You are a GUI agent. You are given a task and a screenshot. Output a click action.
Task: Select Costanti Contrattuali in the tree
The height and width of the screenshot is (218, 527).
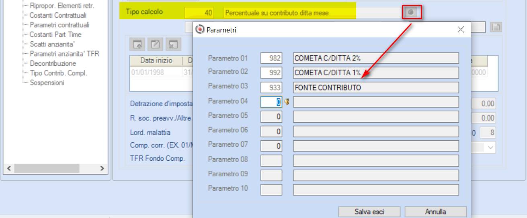58,15
